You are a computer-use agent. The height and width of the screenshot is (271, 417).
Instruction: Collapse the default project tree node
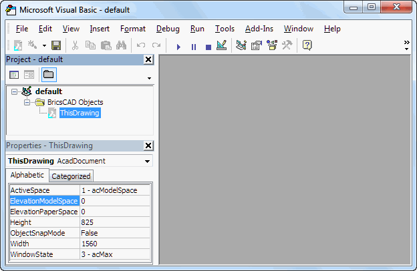pyautogui.click(x=14, y=92)
